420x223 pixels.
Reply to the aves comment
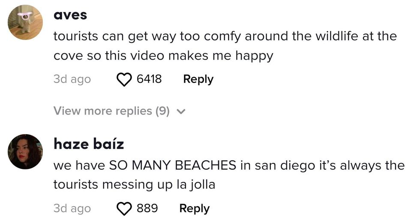coord(198,79)
